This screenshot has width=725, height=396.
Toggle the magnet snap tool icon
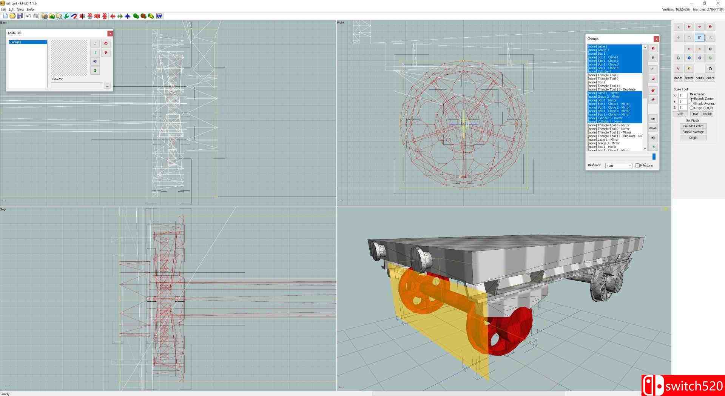[x=74, y=16]
